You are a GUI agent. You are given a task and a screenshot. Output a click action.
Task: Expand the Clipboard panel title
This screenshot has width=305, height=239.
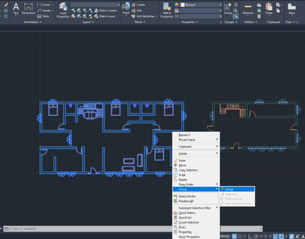[x=273, y=22]
